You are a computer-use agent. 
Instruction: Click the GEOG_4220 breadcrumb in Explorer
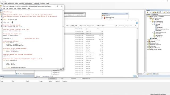pos(74,26)
